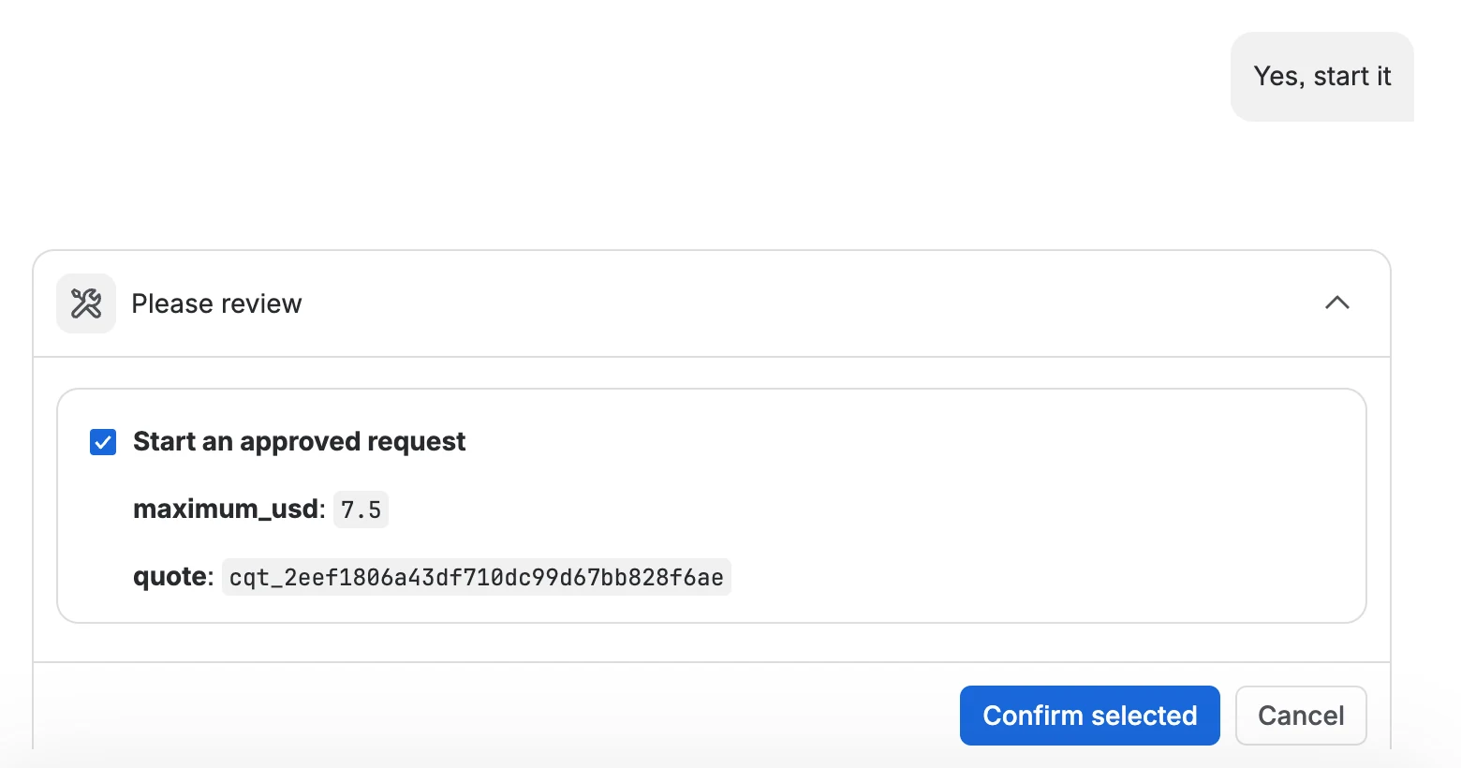This screenshot has height=768, width=1461.
Task: Collapse the Please review panel chevron
Action: 1337,303
